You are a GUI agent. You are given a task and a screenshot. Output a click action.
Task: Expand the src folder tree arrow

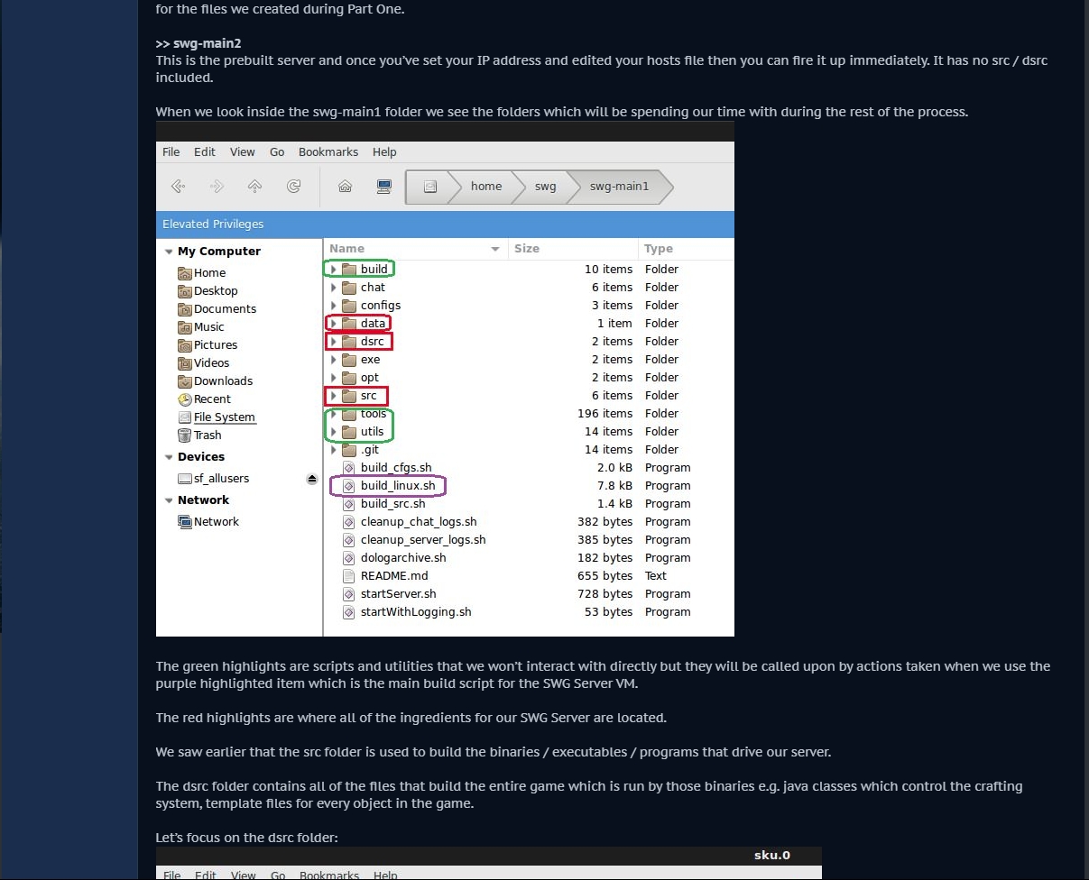tap(334, 396)
